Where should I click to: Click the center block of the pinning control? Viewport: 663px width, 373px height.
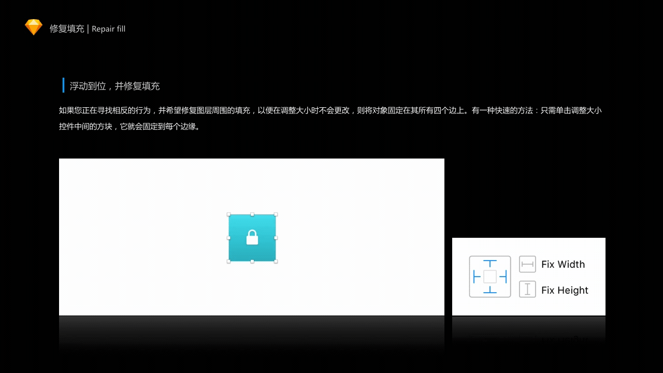coord(489,276)
